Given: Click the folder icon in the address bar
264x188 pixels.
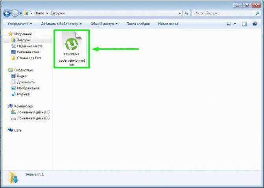Looking at the screenshot, I should click(x=26, y=13).
